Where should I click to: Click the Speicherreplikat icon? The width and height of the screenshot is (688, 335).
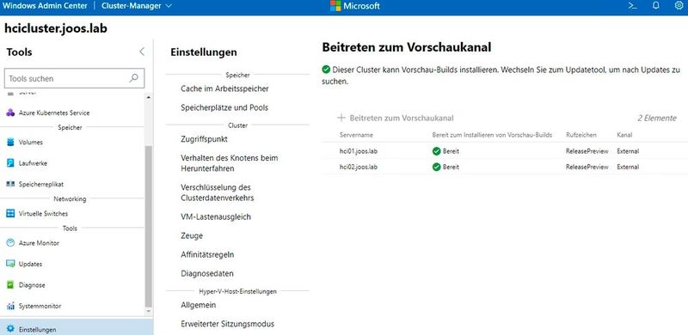point(10,184)
